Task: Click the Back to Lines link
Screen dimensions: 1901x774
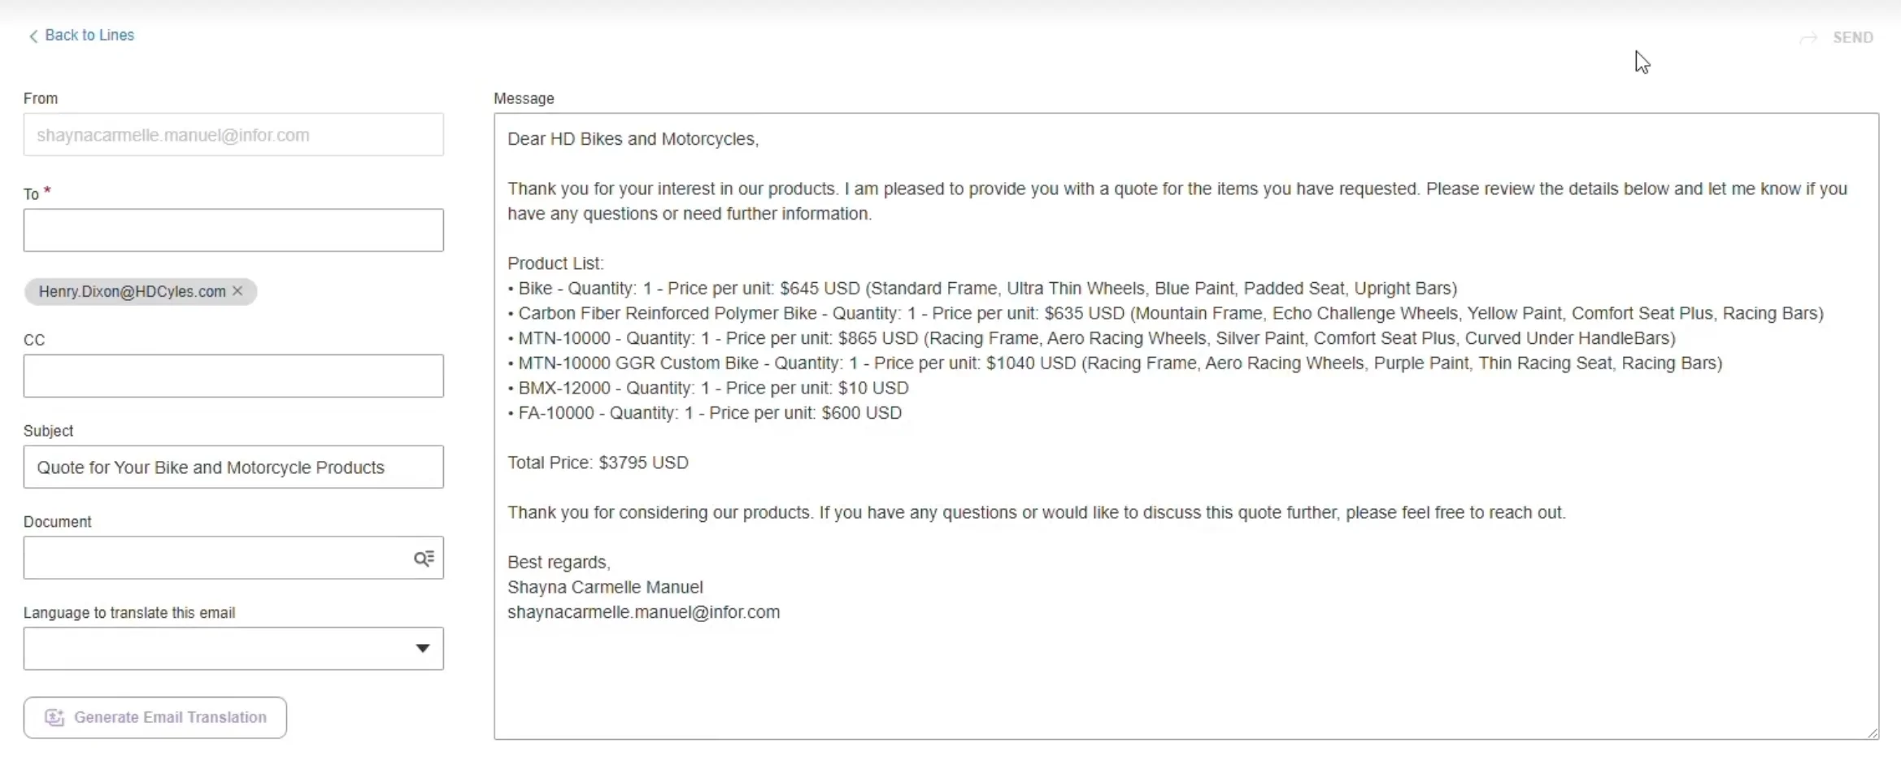Action: [89, 35]
